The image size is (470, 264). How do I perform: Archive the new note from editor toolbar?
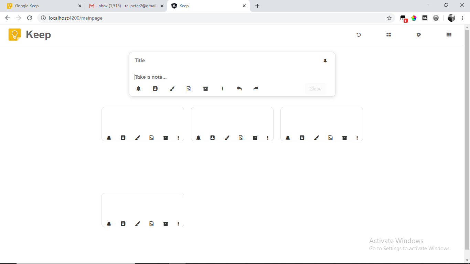(x=206, y=89)
